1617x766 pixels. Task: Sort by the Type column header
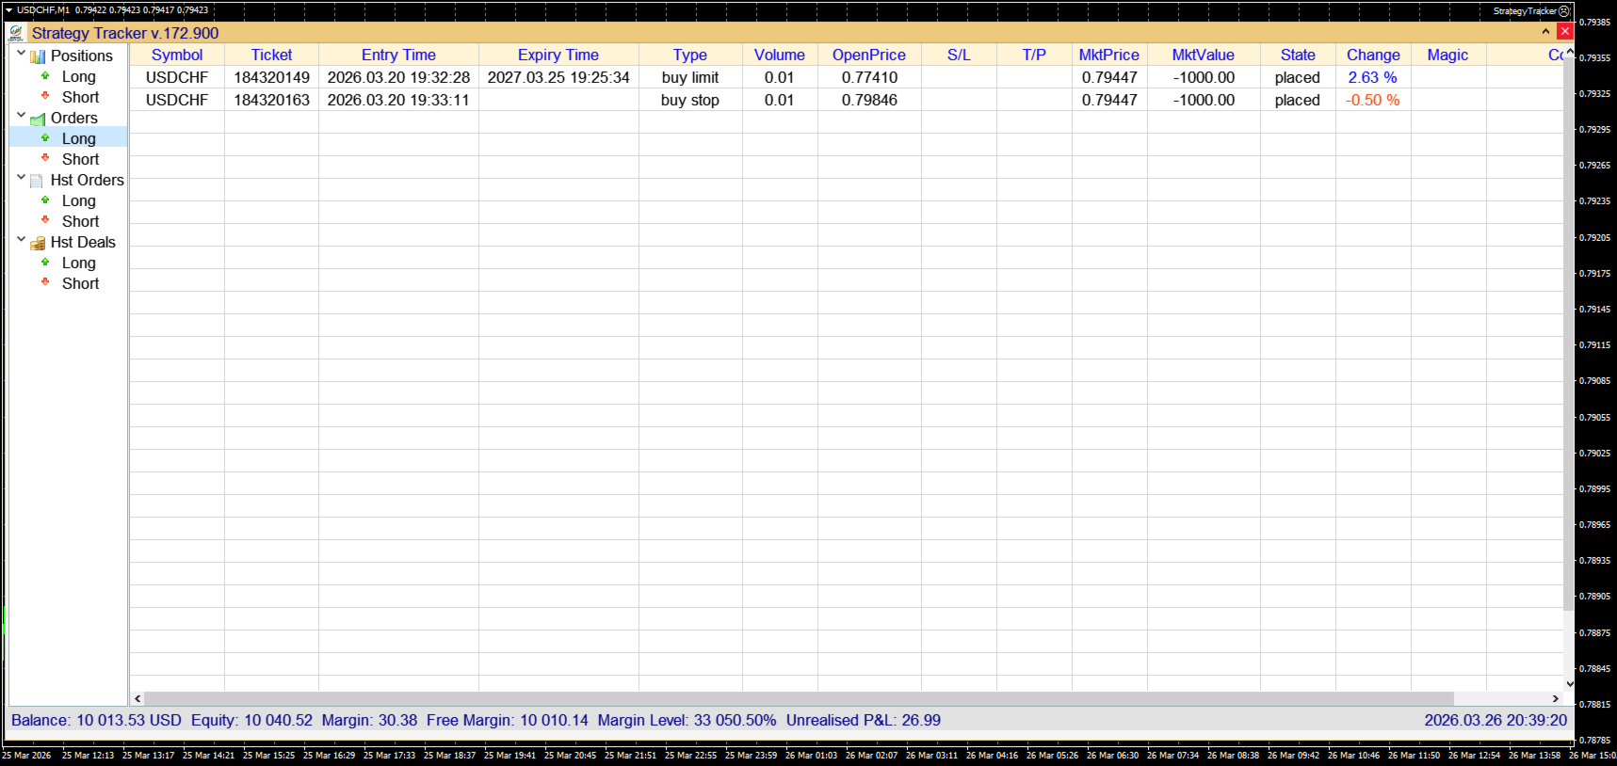[690, 56]
